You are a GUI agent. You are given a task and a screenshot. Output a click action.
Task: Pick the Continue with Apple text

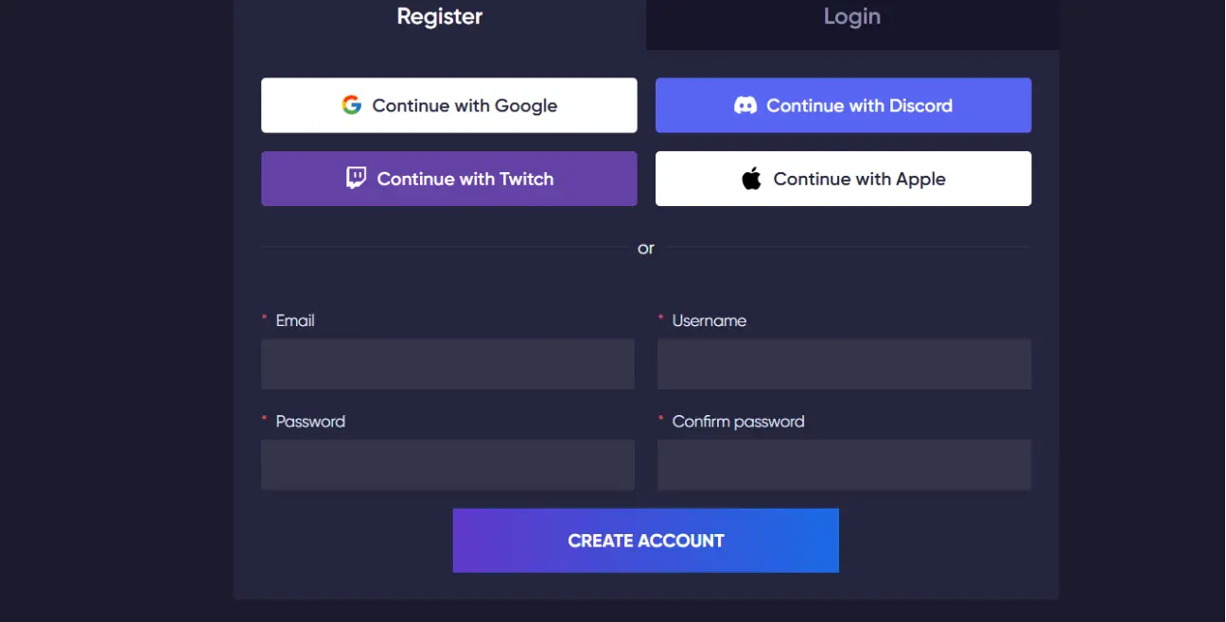click(x=860, y=179)
